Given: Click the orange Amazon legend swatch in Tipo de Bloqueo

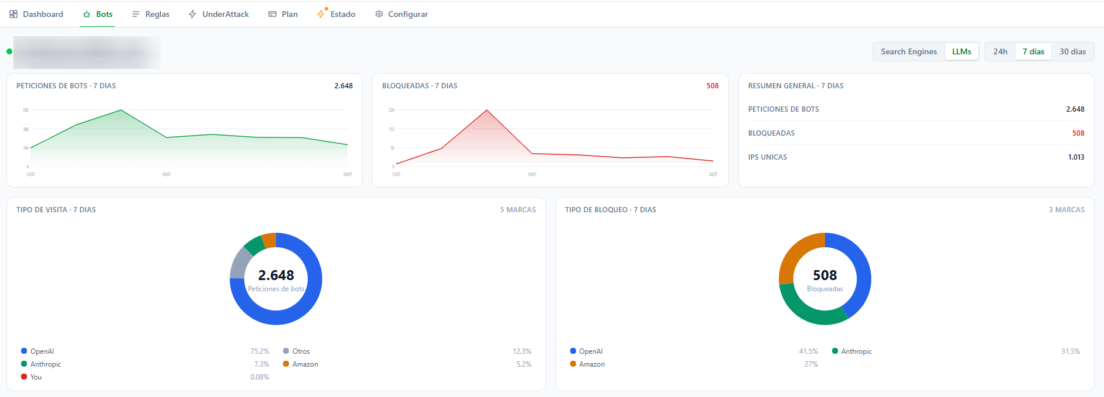Looking at the screenshot, I should point(573,364).
